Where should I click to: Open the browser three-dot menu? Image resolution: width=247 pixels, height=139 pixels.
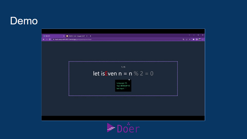tap(203, 39)
